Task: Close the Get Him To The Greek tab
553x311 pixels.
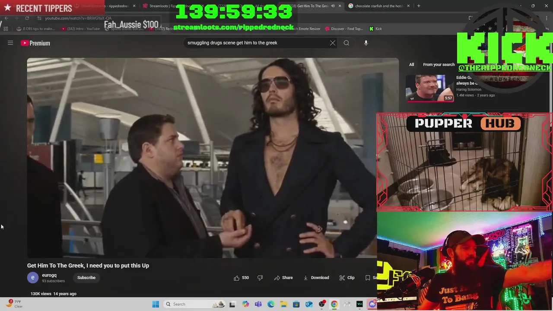Action: [340, 6]
